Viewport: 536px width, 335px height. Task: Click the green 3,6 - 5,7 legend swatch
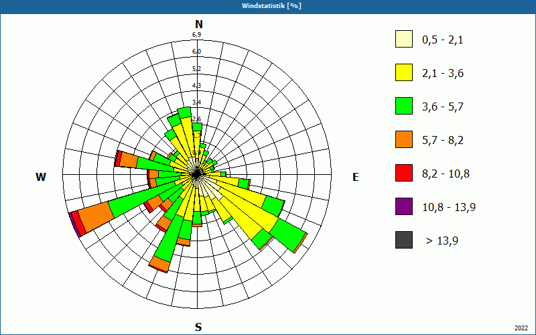click(404, 106)
